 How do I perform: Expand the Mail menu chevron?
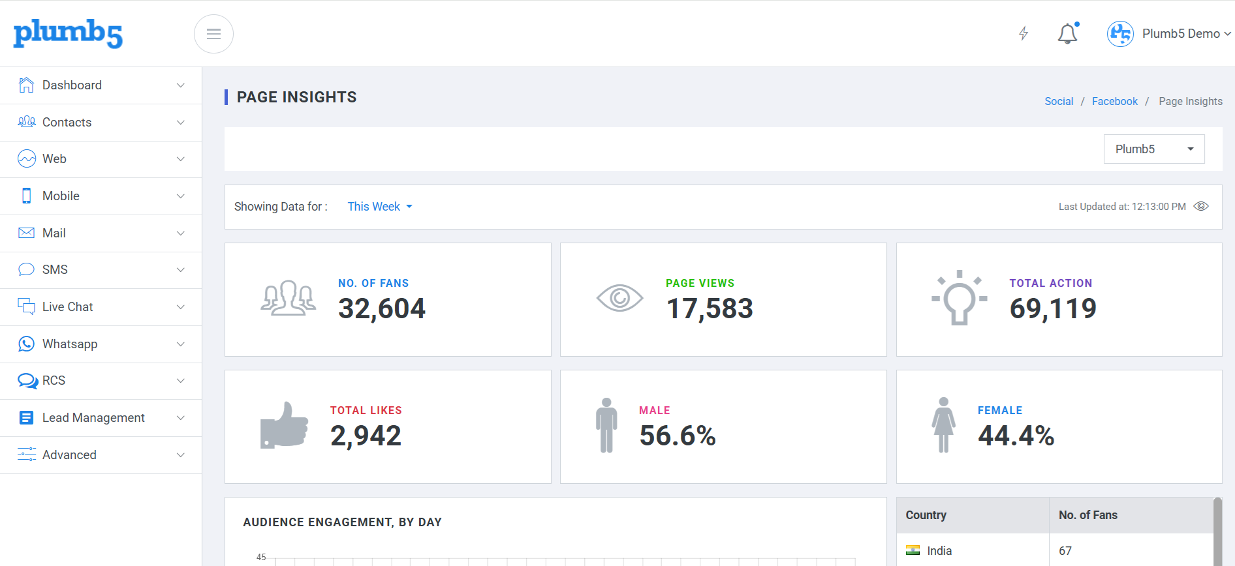181,233
